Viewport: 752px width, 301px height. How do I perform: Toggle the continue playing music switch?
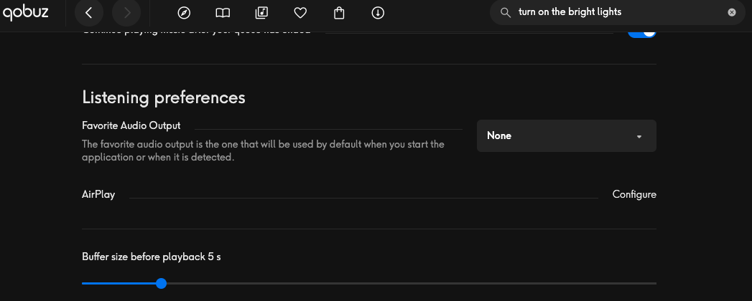tap(641, 32)
